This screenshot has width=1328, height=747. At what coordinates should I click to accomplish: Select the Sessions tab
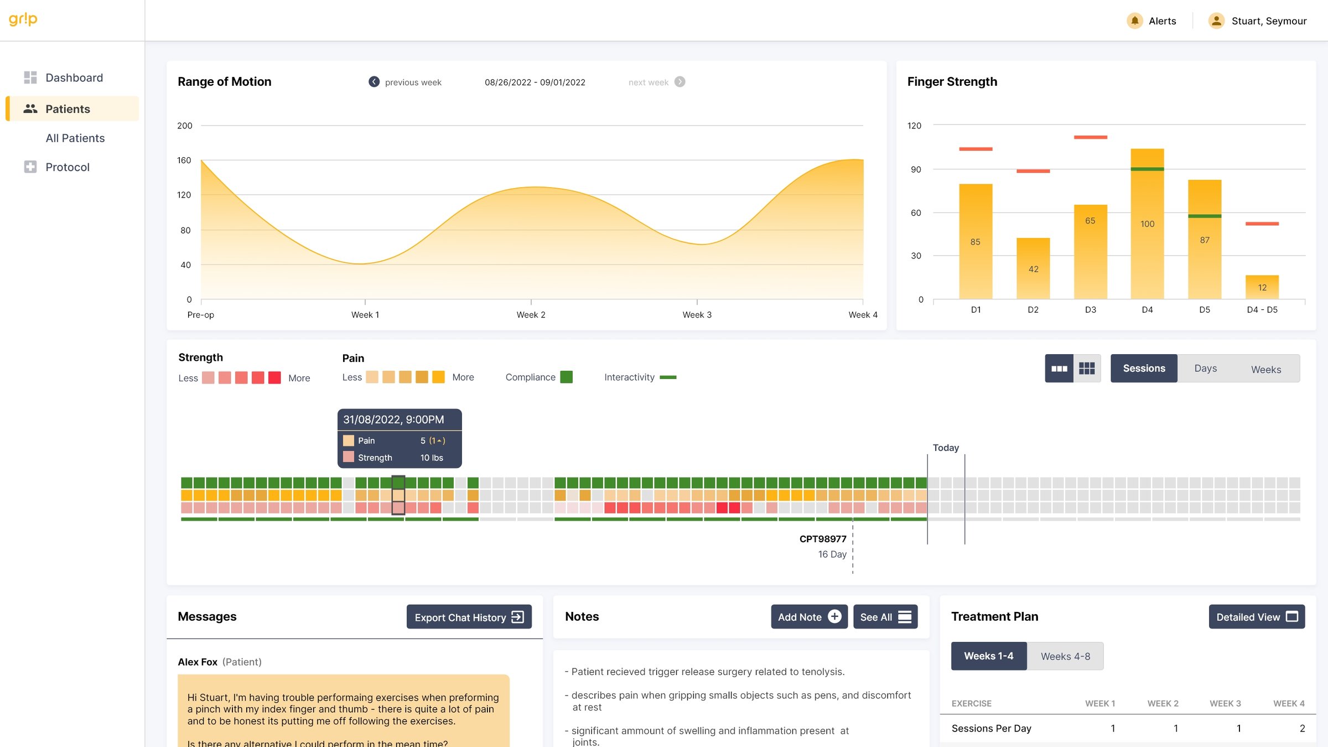[1144, 368]
